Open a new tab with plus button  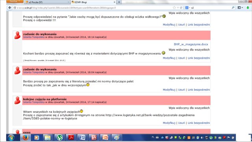(x=119, y=2)
